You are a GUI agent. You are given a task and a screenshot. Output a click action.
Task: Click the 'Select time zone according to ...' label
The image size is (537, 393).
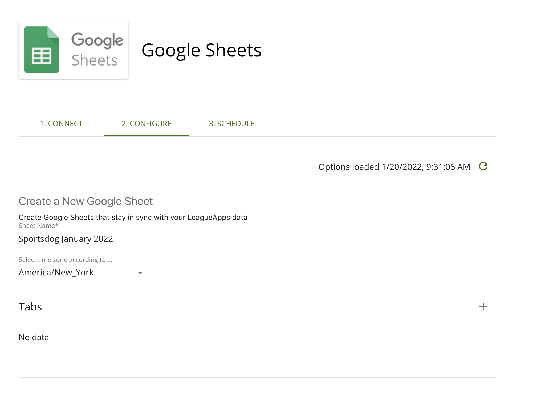pos(66,260)
